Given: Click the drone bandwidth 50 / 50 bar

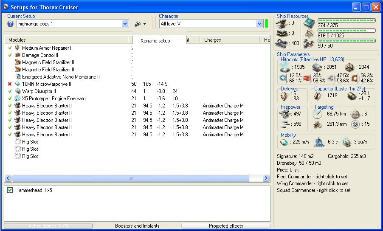Looking at the screenshot, I should click(x=346, y=41).
